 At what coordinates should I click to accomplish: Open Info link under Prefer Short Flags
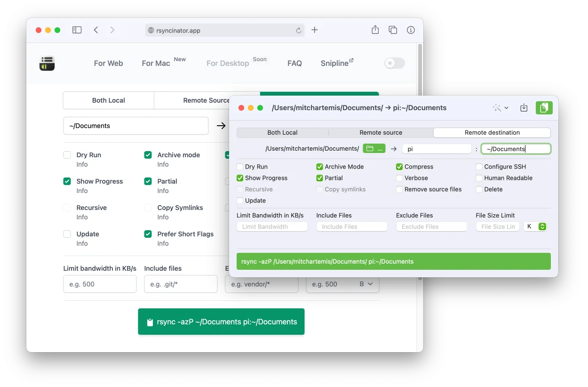tap(163, 243)
